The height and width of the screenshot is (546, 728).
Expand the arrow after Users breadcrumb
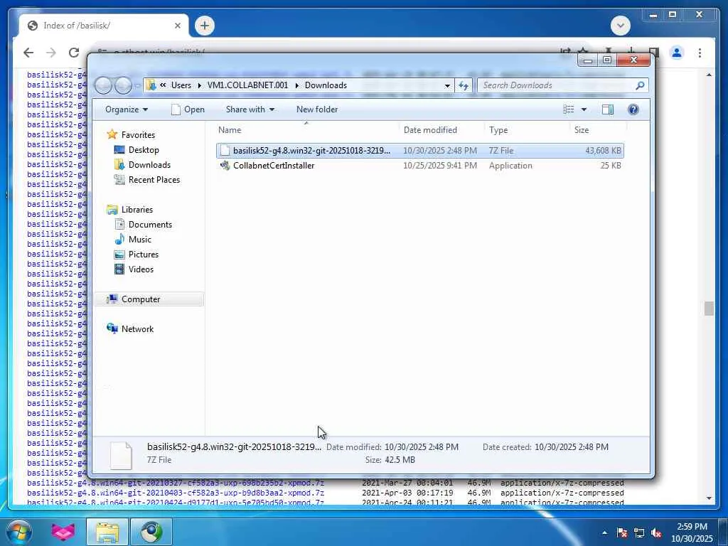(x=199, y=85)
